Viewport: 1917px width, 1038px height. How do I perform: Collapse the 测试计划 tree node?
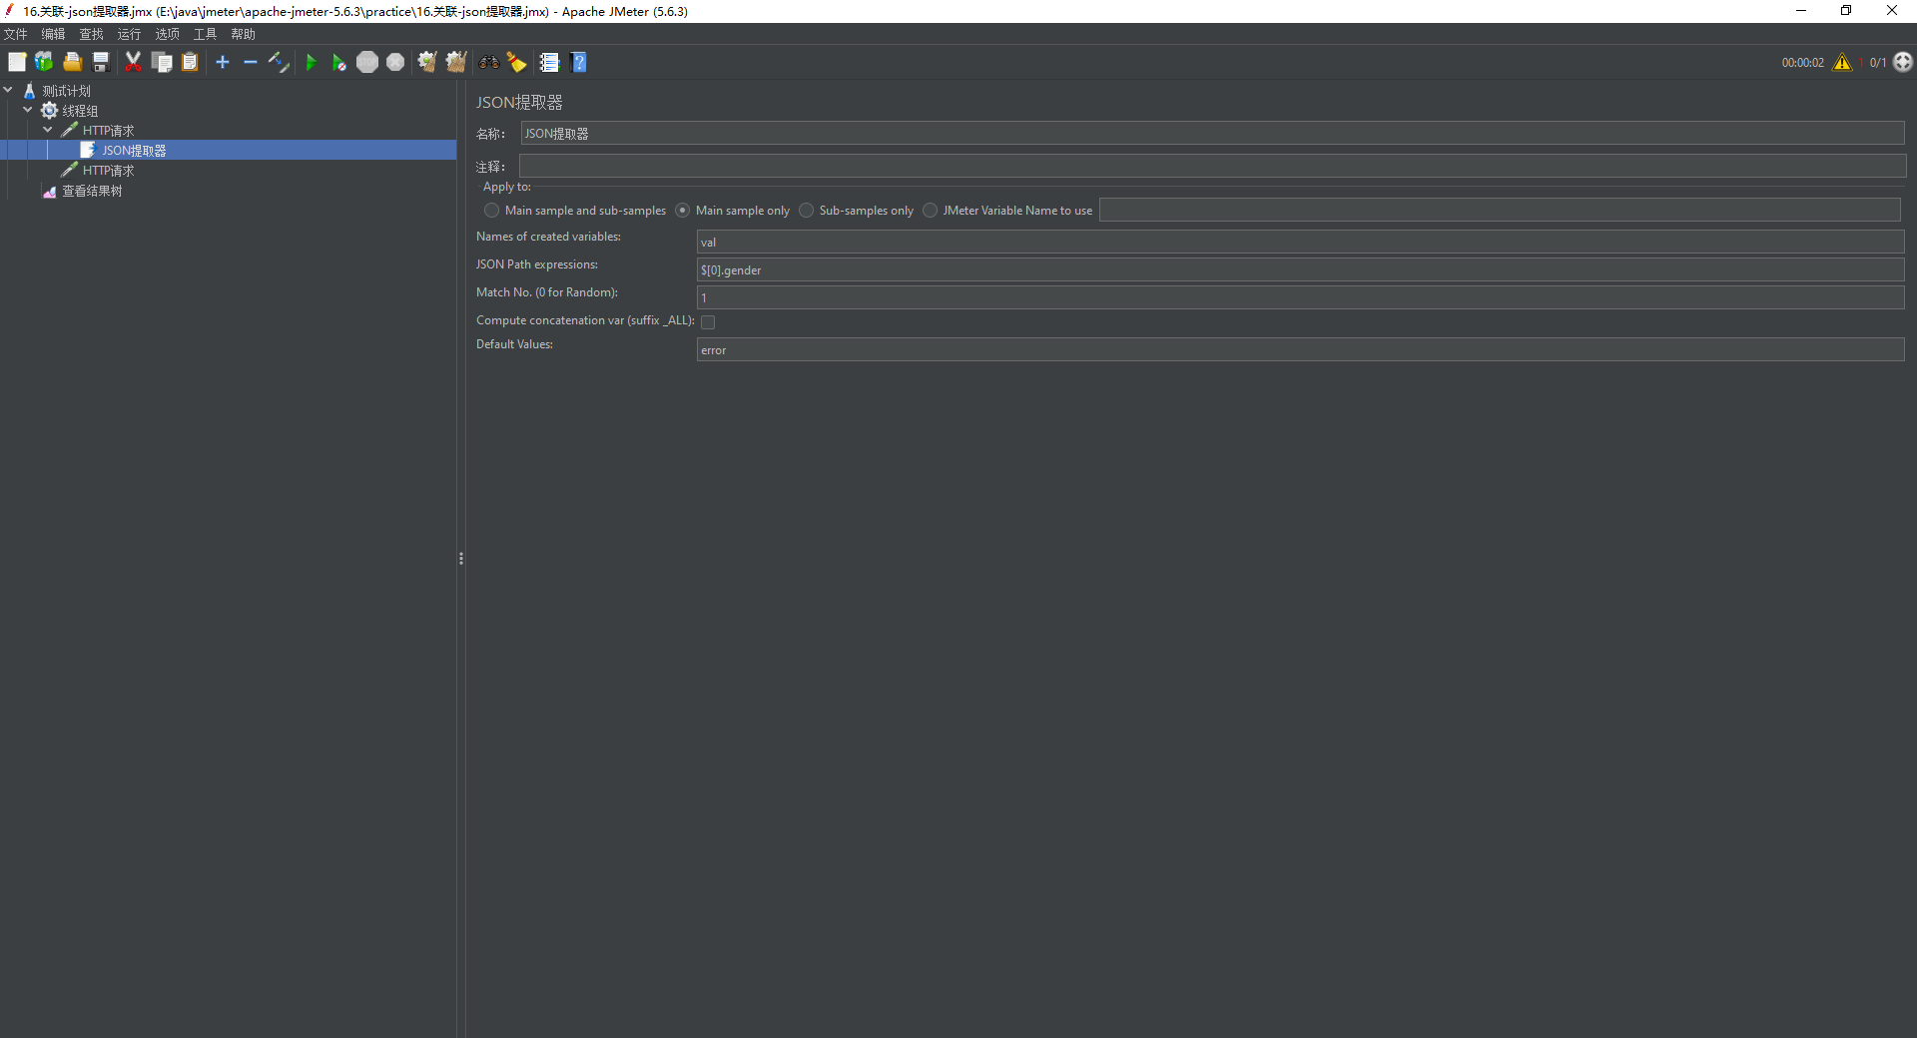point(8,90)
